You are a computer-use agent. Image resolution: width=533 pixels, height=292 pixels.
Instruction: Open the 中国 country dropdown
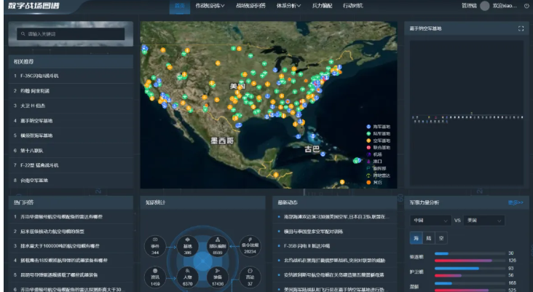click(430, 221)
